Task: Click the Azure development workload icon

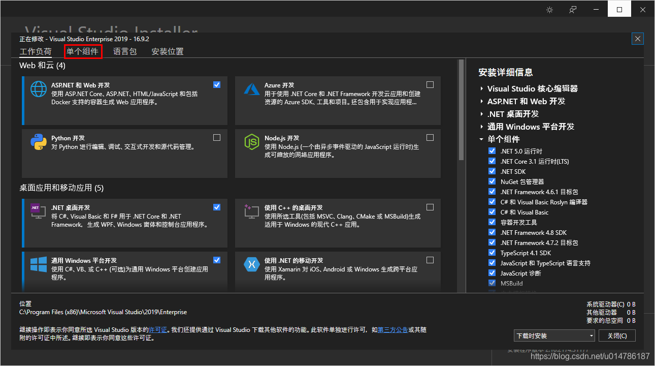Action: [x=252, y=89]
